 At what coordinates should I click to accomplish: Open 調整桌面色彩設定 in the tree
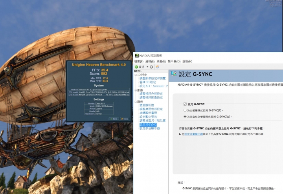point(151,109)
